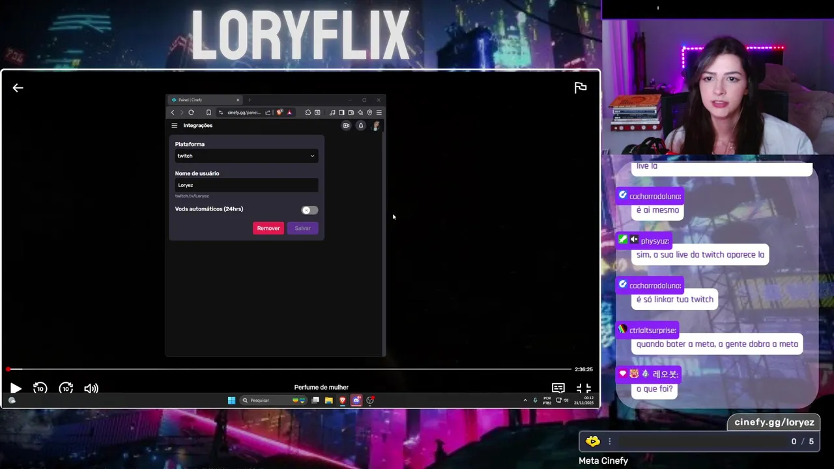Click the player volume speaker icon
The height and width of the screenshot is (469, 834).
click(x=91, y=388)
